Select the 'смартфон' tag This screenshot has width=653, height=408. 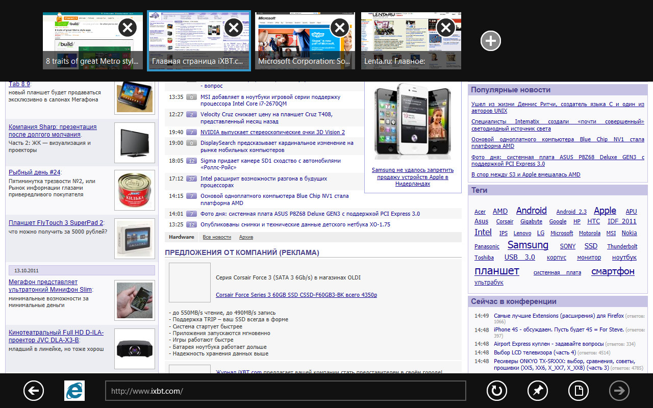[x=613, y=271]
